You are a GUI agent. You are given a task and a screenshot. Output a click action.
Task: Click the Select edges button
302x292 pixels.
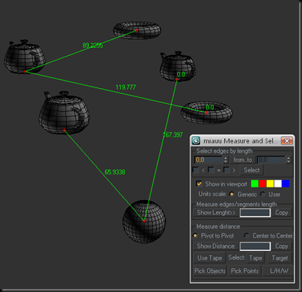point(251,170)
